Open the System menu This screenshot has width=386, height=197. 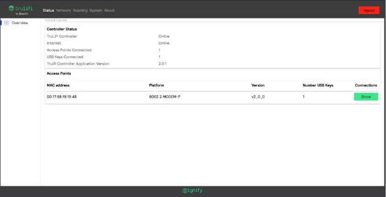click(x=96, y=10)
